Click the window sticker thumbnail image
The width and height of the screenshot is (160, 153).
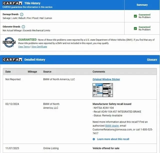click(x=102, y=90)
